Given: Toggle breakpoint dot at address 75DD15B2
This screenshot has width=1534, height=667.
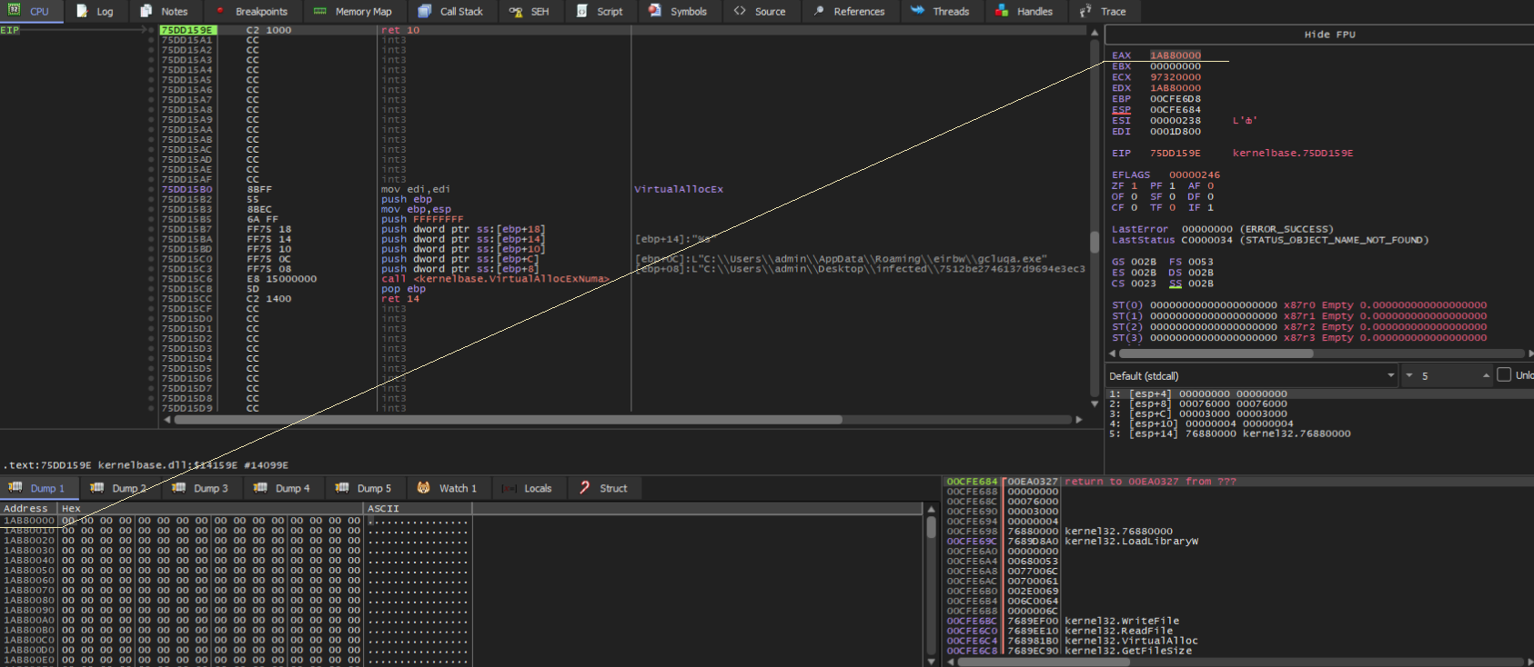Looking at the screenshot, I should pyautogui.click(x=151, y=199).
